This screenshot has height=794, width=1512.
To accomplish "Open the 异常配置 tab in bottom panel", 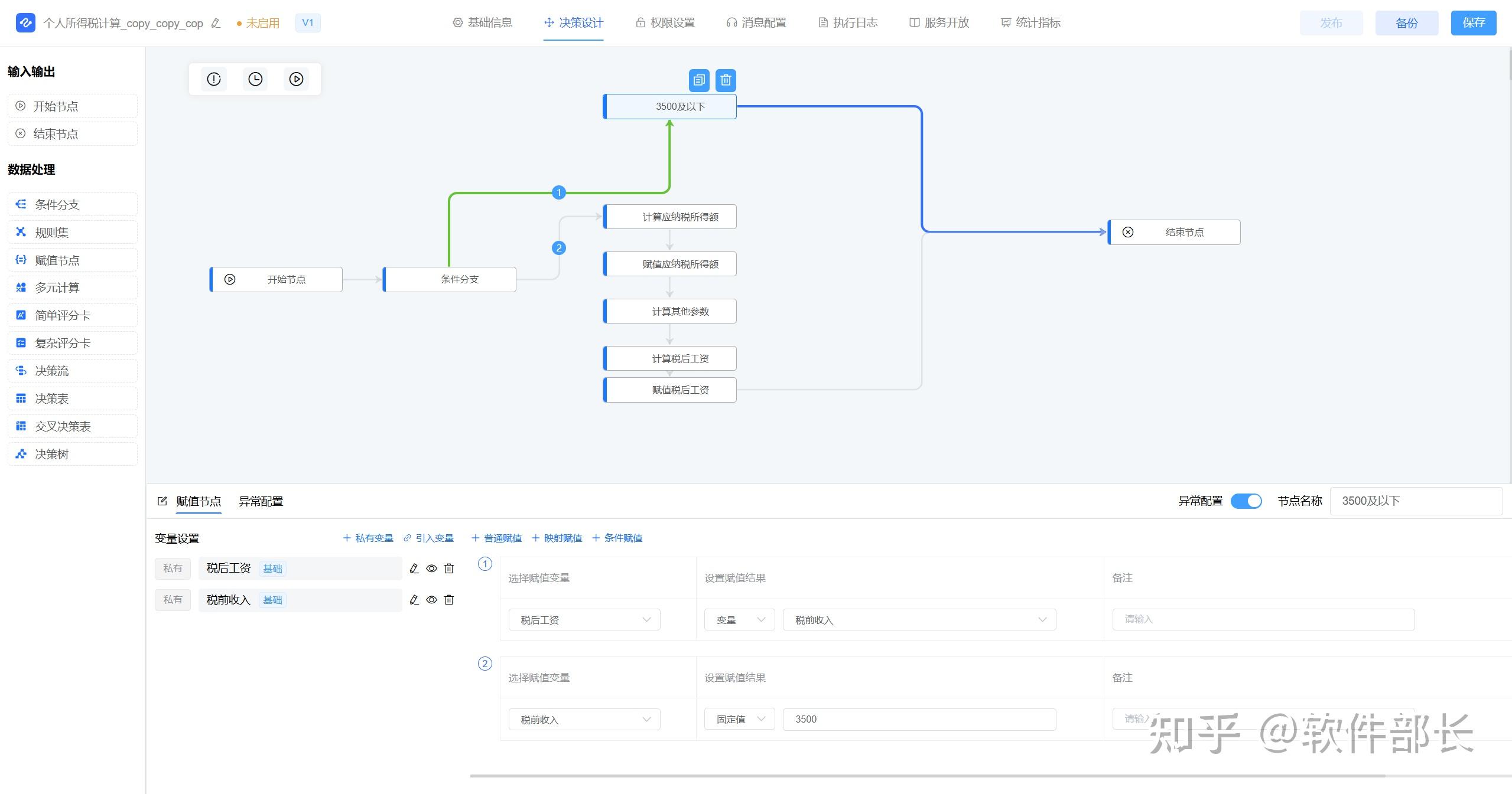I will click(261, 501).
